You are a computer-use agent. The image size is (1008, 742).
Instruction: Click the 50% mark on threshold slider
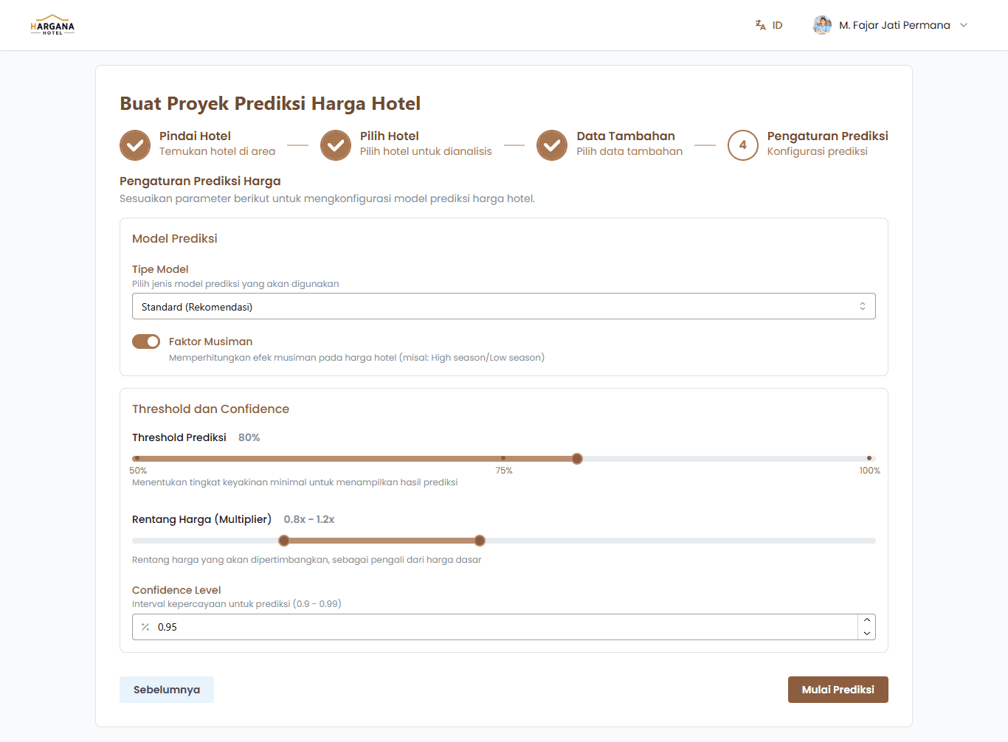point(137,458)
